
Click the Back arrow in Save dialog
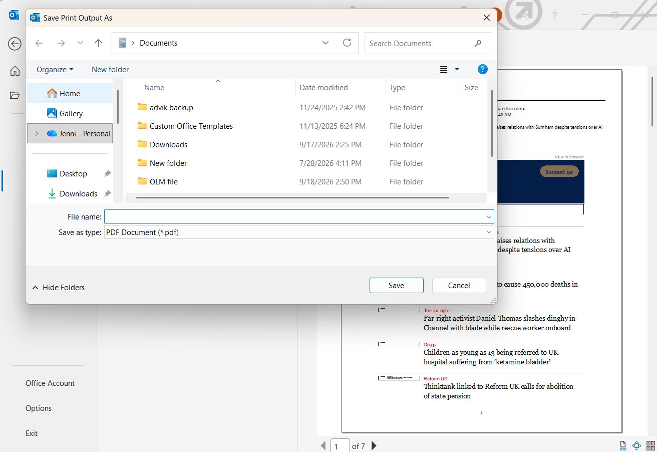coord(39,43)
